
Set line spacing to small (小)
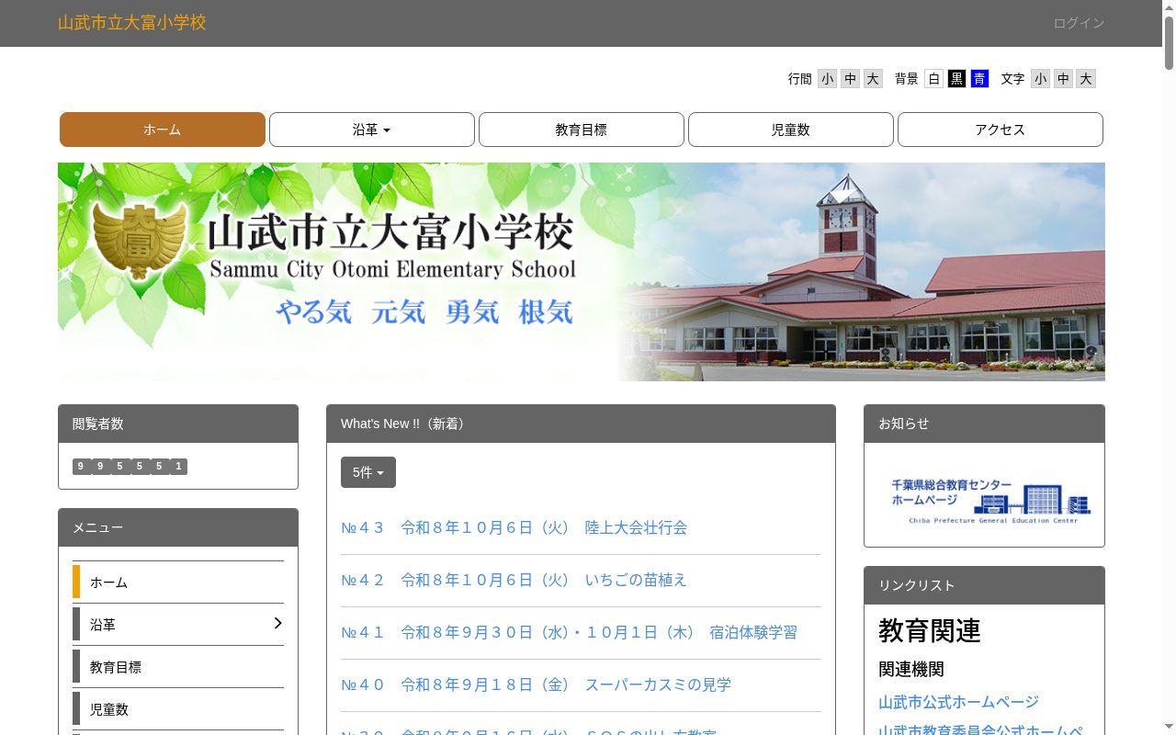click(x=827, y=79)
